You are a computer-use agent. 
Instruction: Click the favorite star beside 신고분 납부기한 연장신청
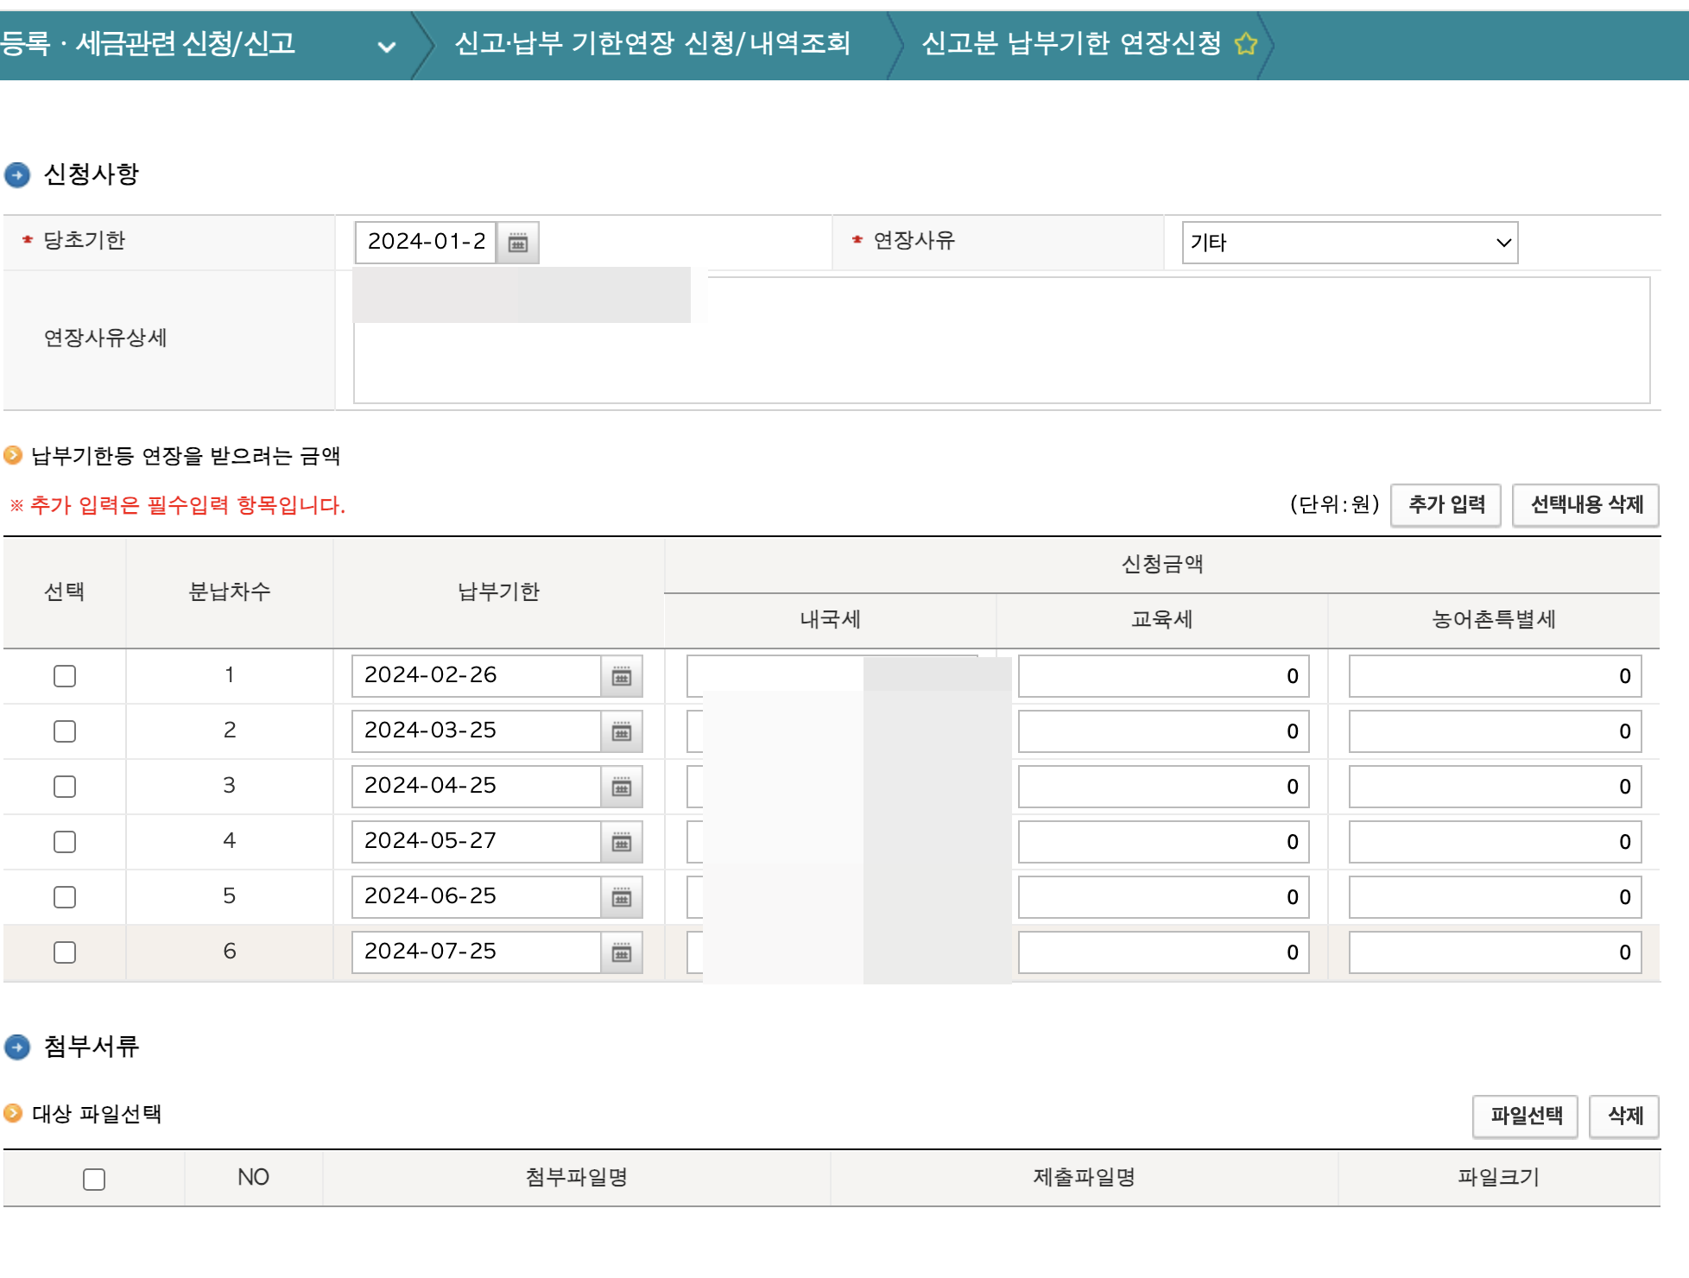(1245, 43)
